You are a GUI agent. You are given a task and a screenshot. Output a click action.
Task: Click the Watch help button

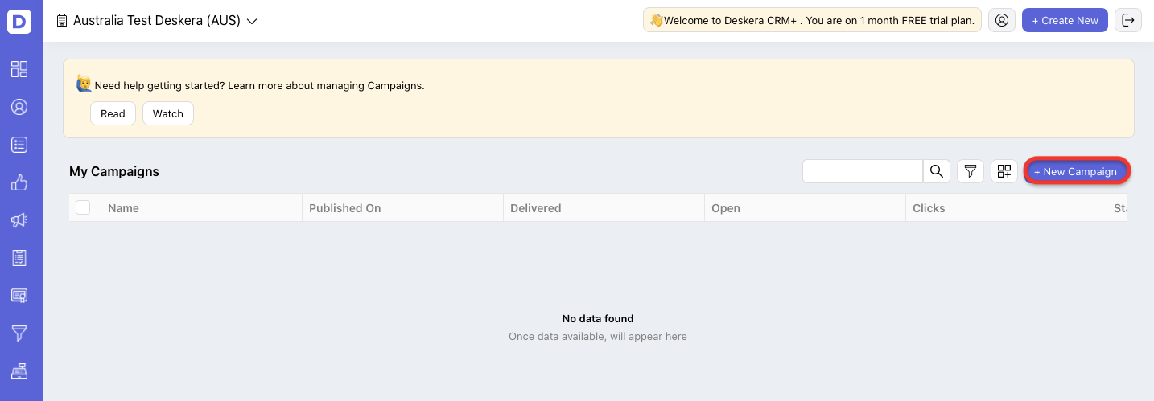(168, 113)
